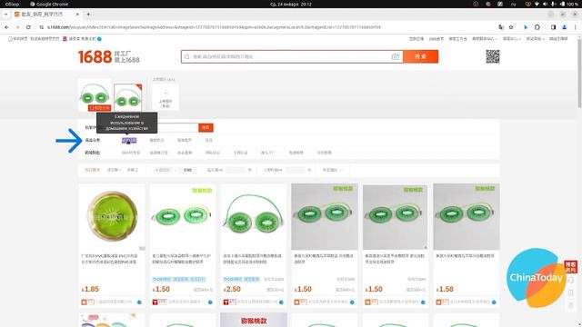Click chat icon on the ¥1.85 card
582x327 pixels.
(x=139, y=302)
